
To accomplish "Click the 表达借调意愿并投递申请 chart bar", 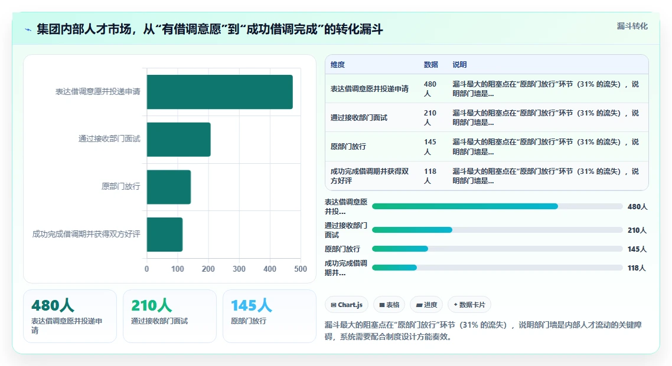I will click(x=220, y=92).
